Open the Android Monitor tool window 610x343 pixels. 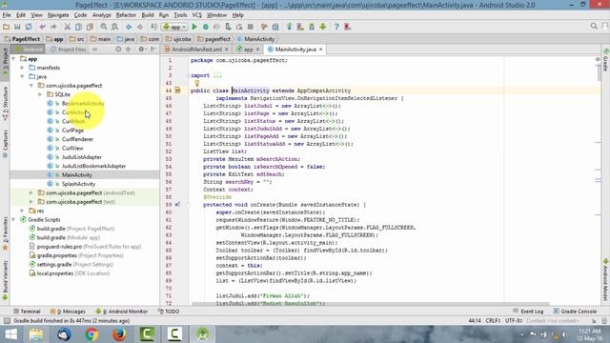[x=122, y=312]
